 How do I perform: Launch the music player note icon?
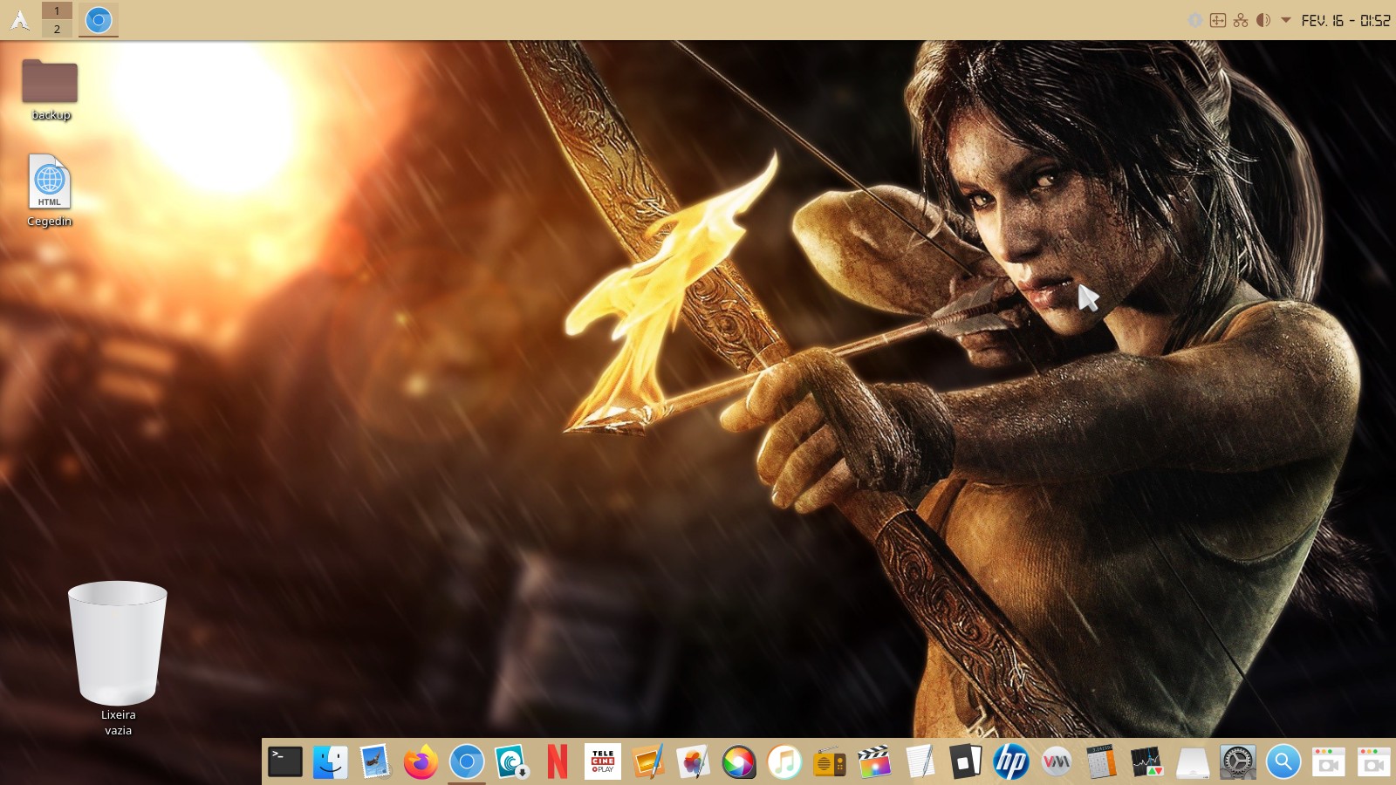tap(784, 762)
